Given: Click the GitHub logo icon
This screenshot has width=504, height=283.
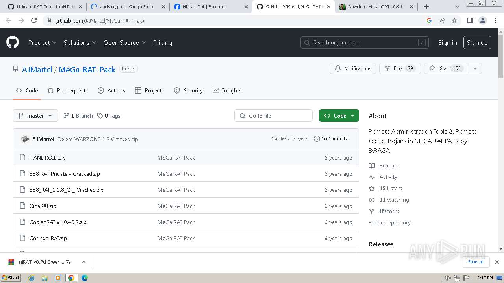Looking at the screenshot, I should tap(13, 42).
